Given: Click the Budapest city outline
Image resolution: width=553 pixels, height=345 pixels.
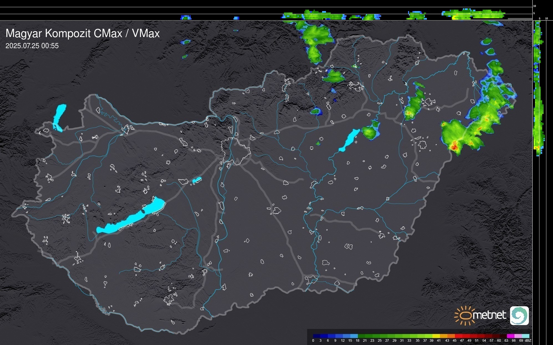Looking at the screenshot, I should pyautogui.click(x=236, y=151).
